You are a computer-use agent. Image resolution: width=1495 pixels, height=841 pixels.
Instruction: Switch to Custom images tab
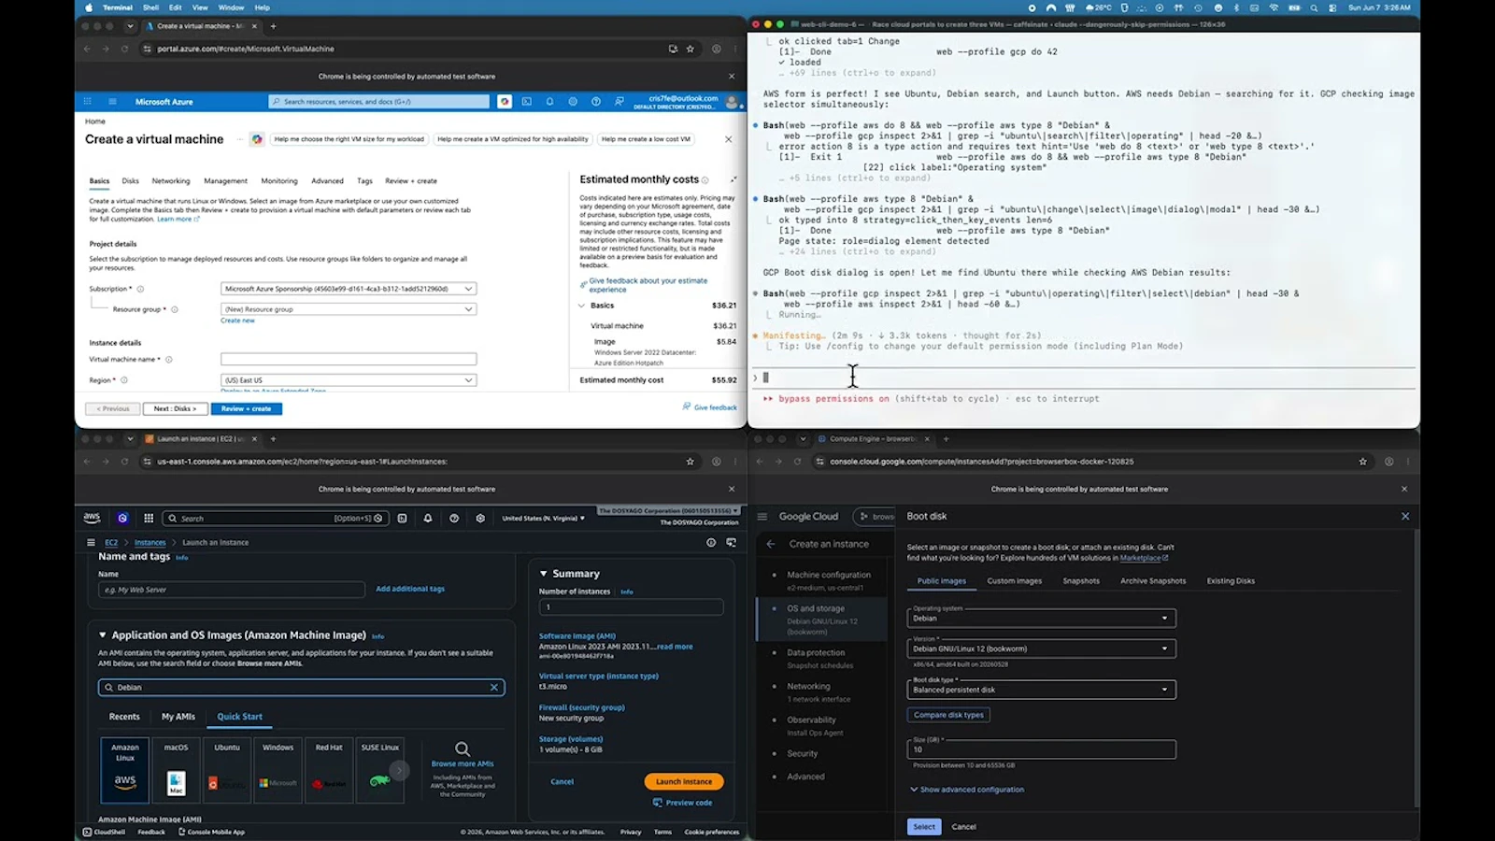[x=1015, y=581]
